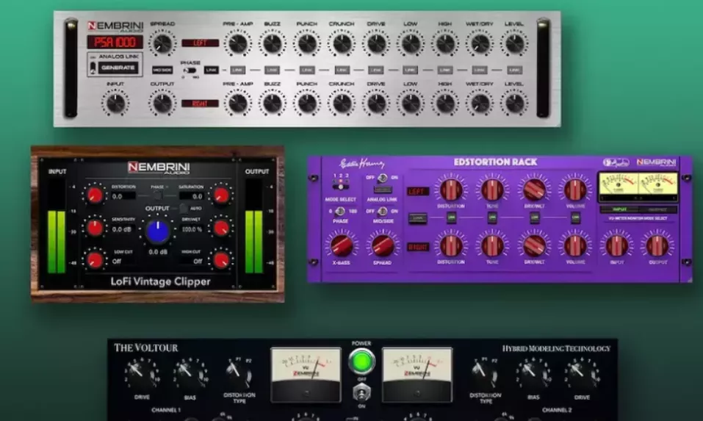The width and height of the screenshot is (703, 421).
Task: Flip the Analog Link switch on PSA 1000
Action: pos(93,68)
